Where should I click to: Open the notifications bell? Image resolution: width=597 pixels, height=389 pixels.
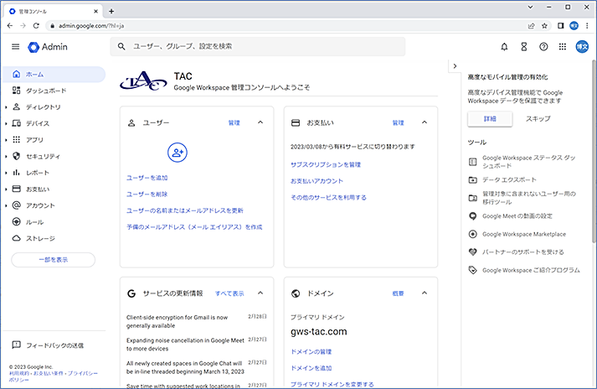coord(504,47)
